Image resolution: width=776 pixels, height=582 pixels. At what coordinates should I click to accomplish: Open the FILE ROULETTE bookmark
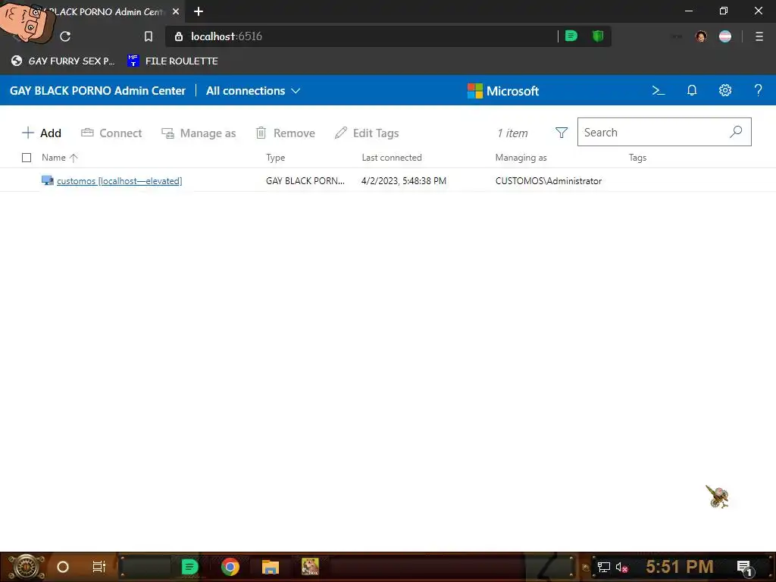pyautogui.click(x=172, y=61)
